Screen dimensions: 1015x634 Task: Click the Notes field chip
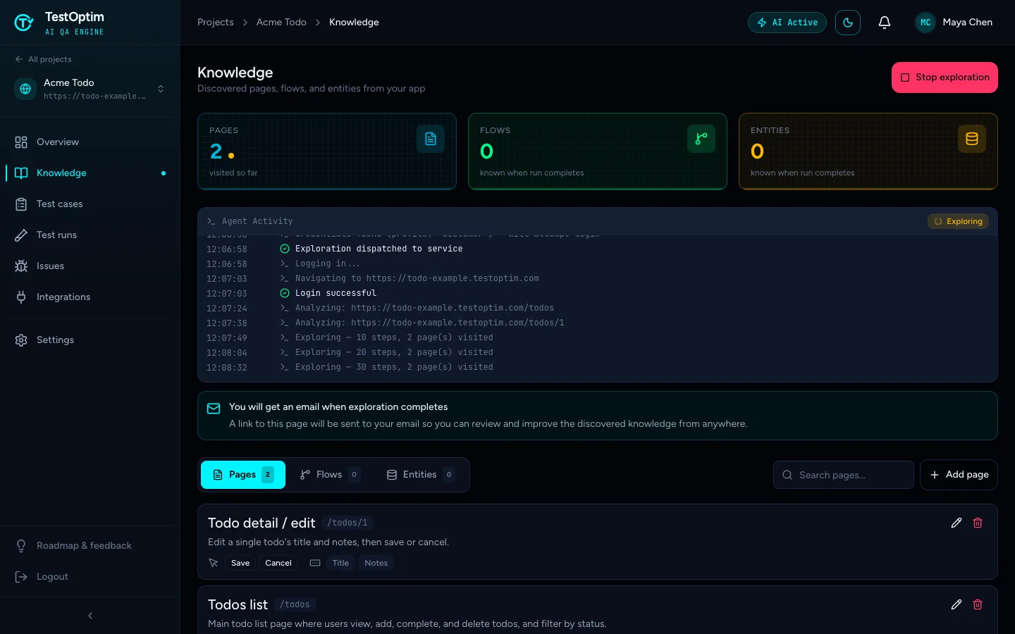coord(376,563)
